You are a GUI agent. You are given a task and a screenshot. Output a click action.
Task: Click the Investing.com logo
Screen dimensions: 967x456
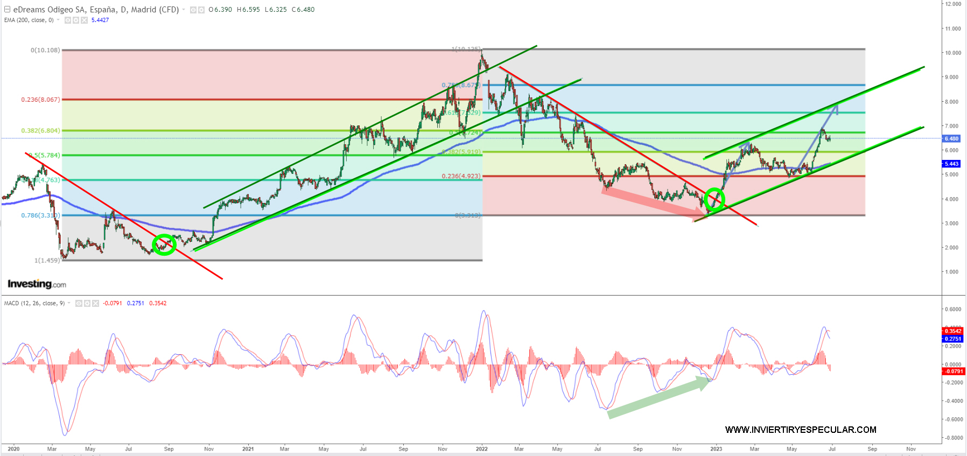(x=37, y=284)
